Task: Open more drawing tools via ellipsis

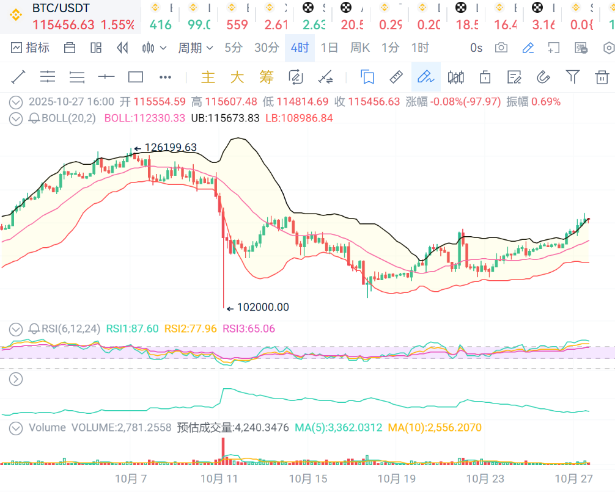Action: pos(165,77)
